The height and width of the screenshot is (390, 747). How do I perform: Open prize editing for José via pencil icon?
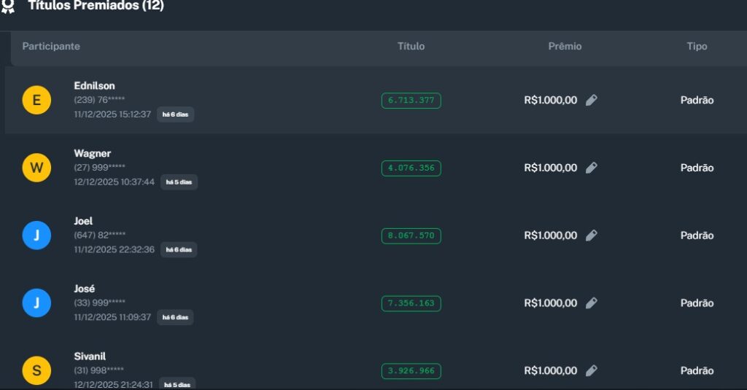coord(592,303)
